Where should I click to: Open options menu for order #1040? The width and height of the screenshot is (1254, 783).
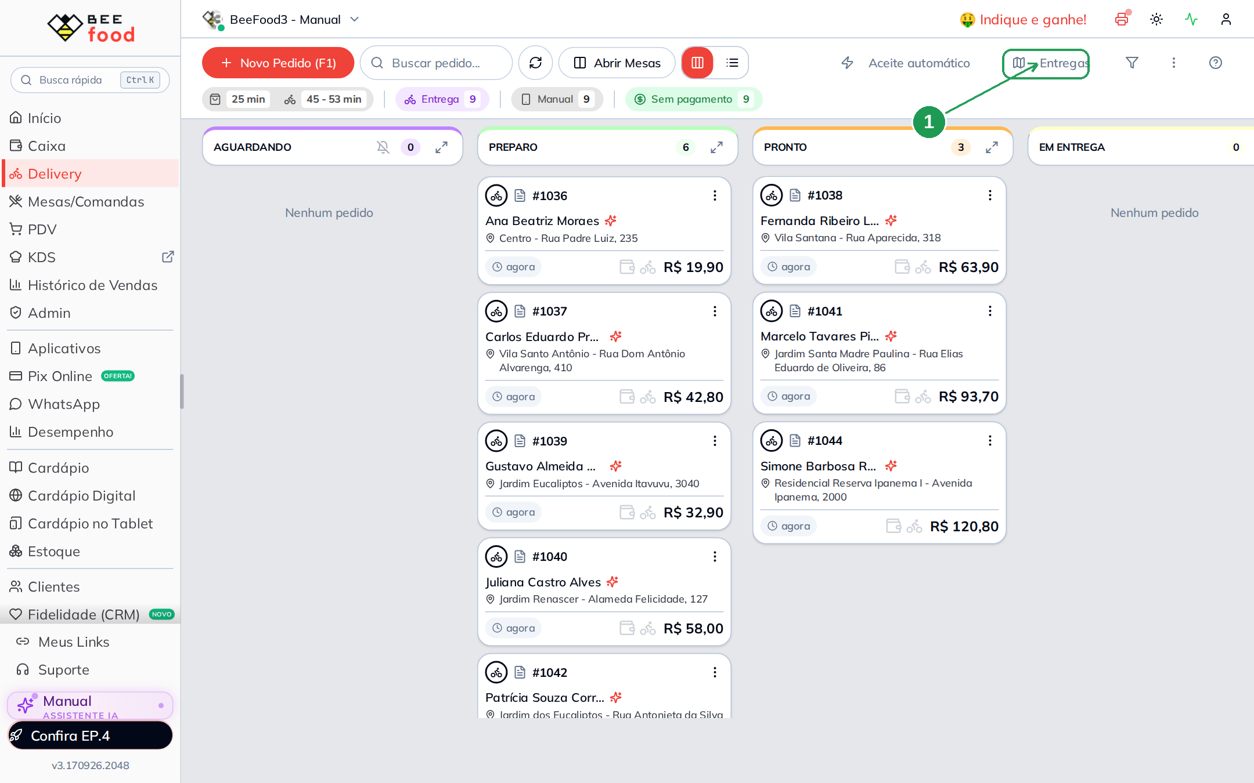[x=715, y=557]
